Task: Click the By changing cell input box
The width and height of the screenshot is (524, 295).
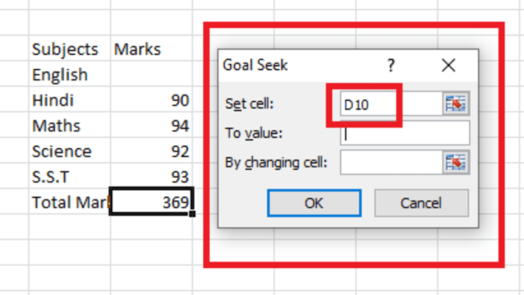Action: (x=390, y=163)
